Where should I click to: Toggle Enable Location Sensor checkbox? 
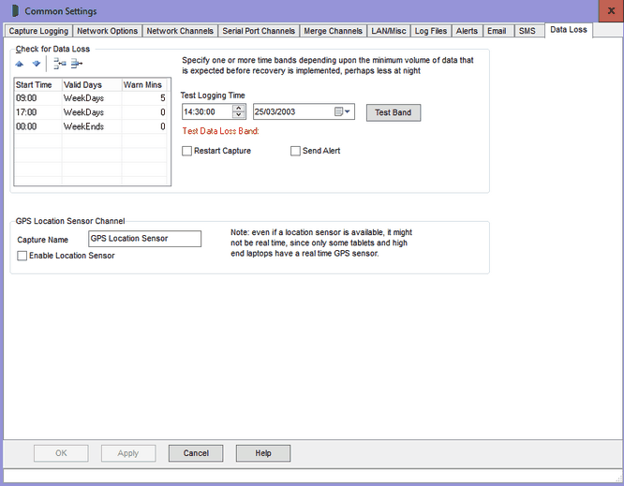coord(22,256)
